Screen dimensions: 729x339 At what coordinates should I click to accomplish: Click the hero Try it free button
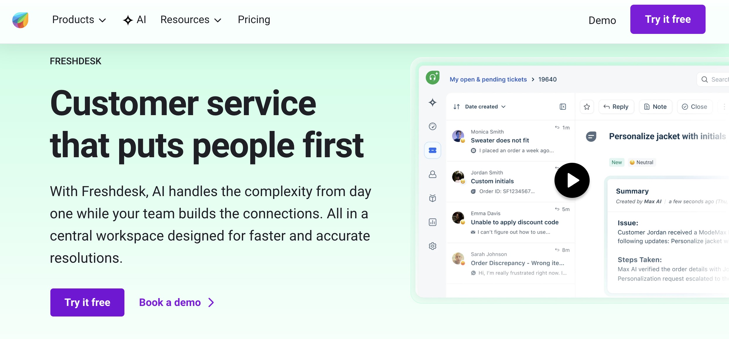tap(87, 302)
